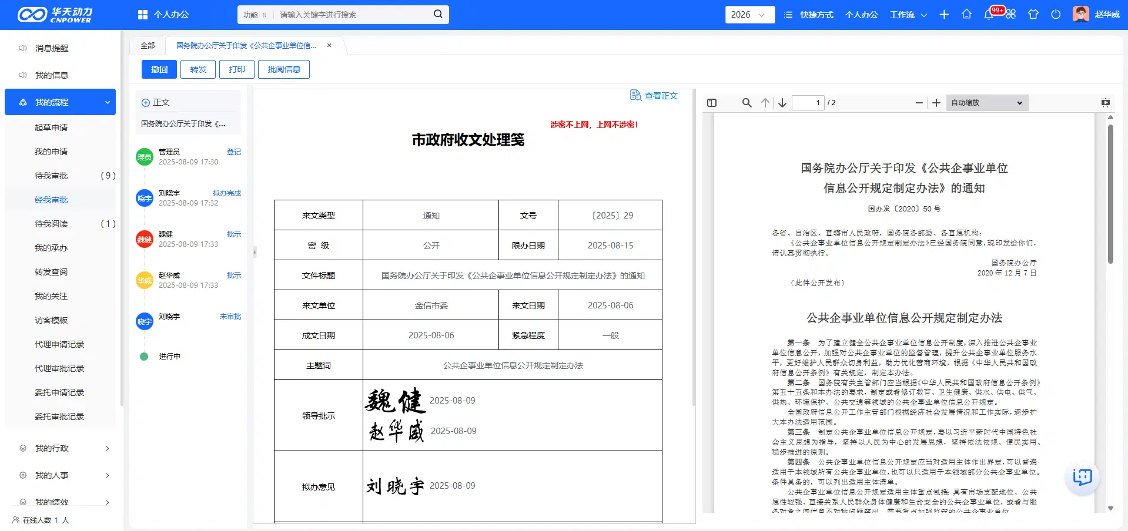Open notifications bell icon
This screenshot has height=531, width=1128.
[988, 15]
